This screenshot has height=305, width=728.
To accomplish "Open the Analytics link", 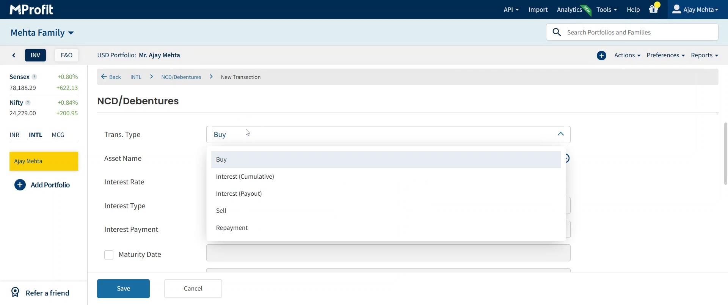I will [x=570, y=9].
